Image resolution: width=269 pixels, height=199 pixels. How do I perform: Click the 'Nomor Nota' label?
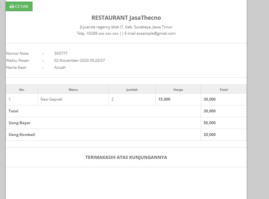point(17,53)
